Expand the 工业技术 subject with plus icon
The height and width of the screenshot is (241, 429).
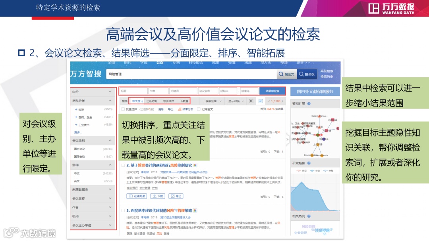(76, 124)
